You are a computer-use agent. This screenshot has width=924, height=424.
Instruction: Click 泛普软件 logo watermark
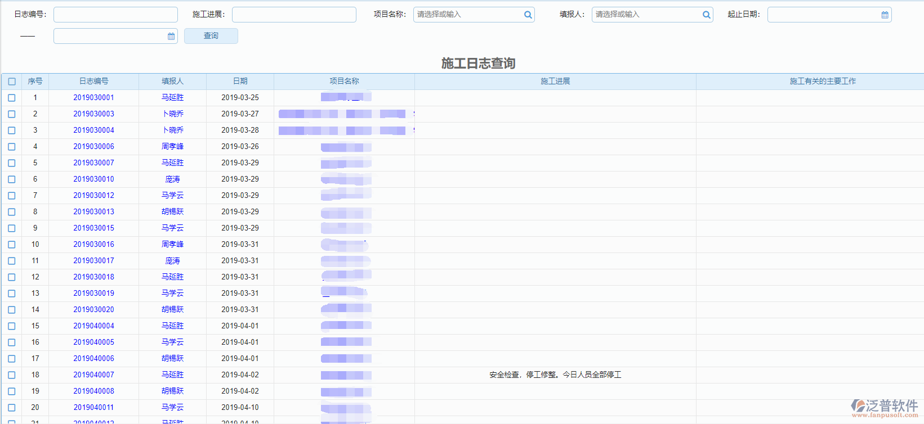[x=884, y=408]
